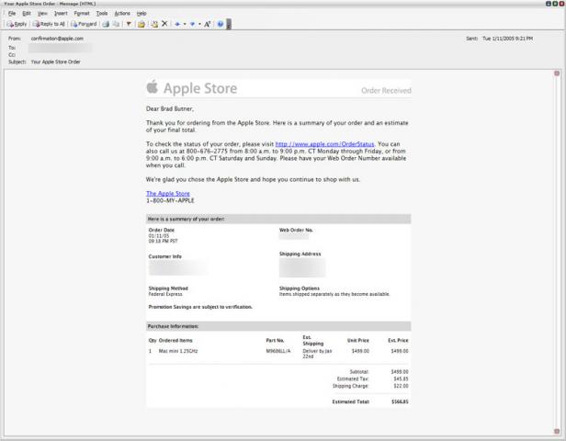Click the Purchase Information section header
The image size is (566, 441).
click(278, 326)
